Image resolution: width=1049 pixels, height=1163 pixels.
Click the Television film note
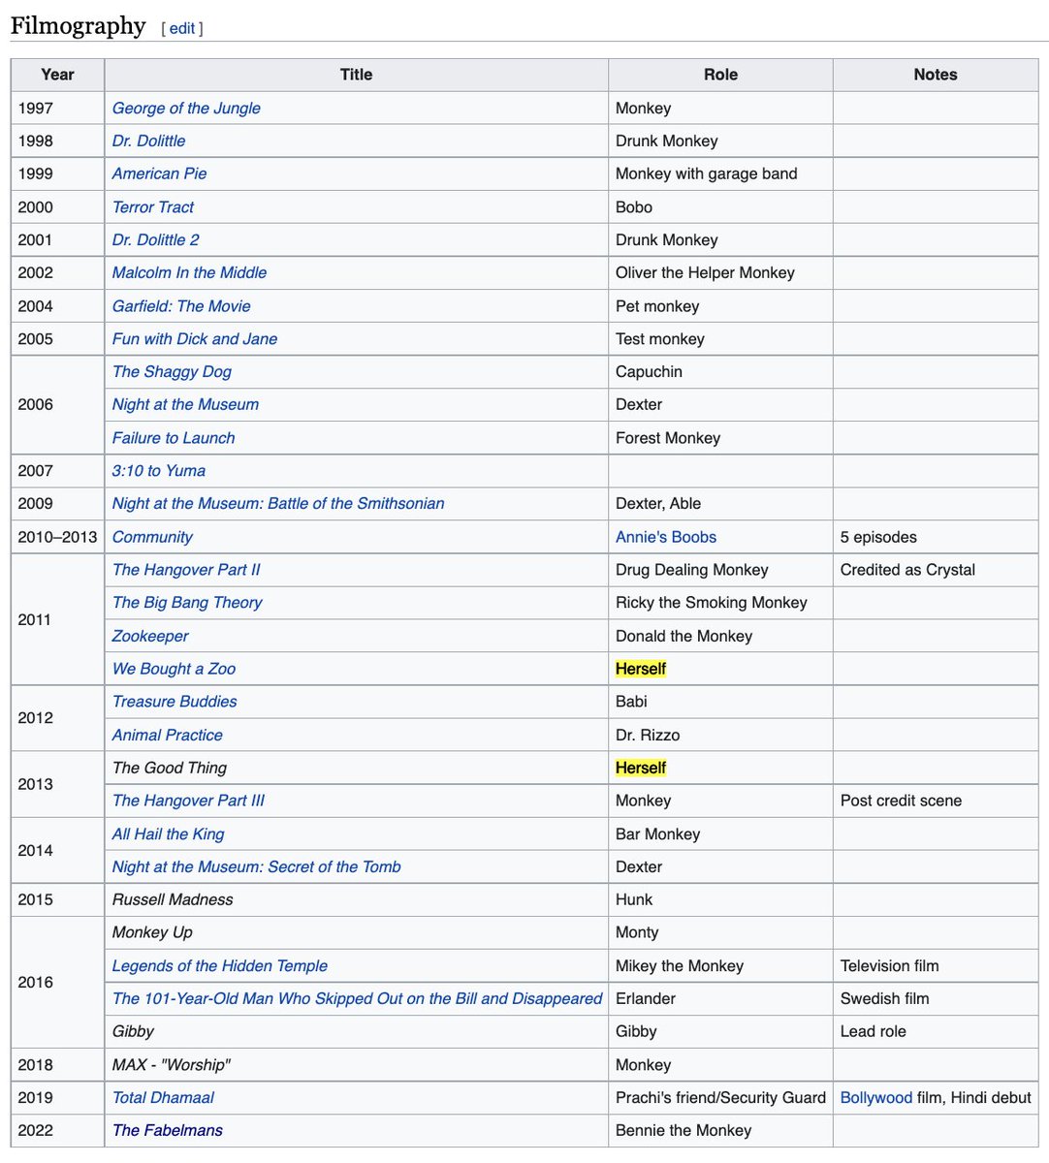889,965
